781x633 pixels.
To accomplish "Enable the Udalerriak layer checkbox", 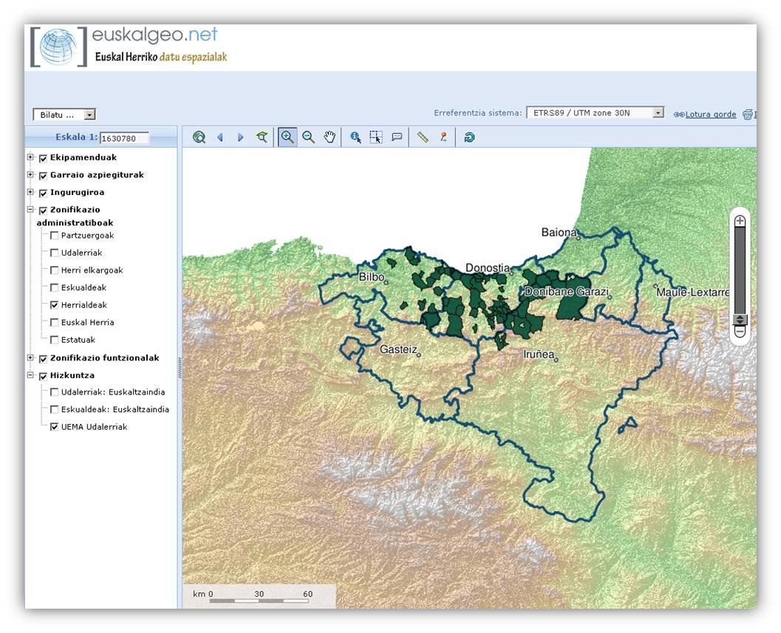I will coord(55,253).
